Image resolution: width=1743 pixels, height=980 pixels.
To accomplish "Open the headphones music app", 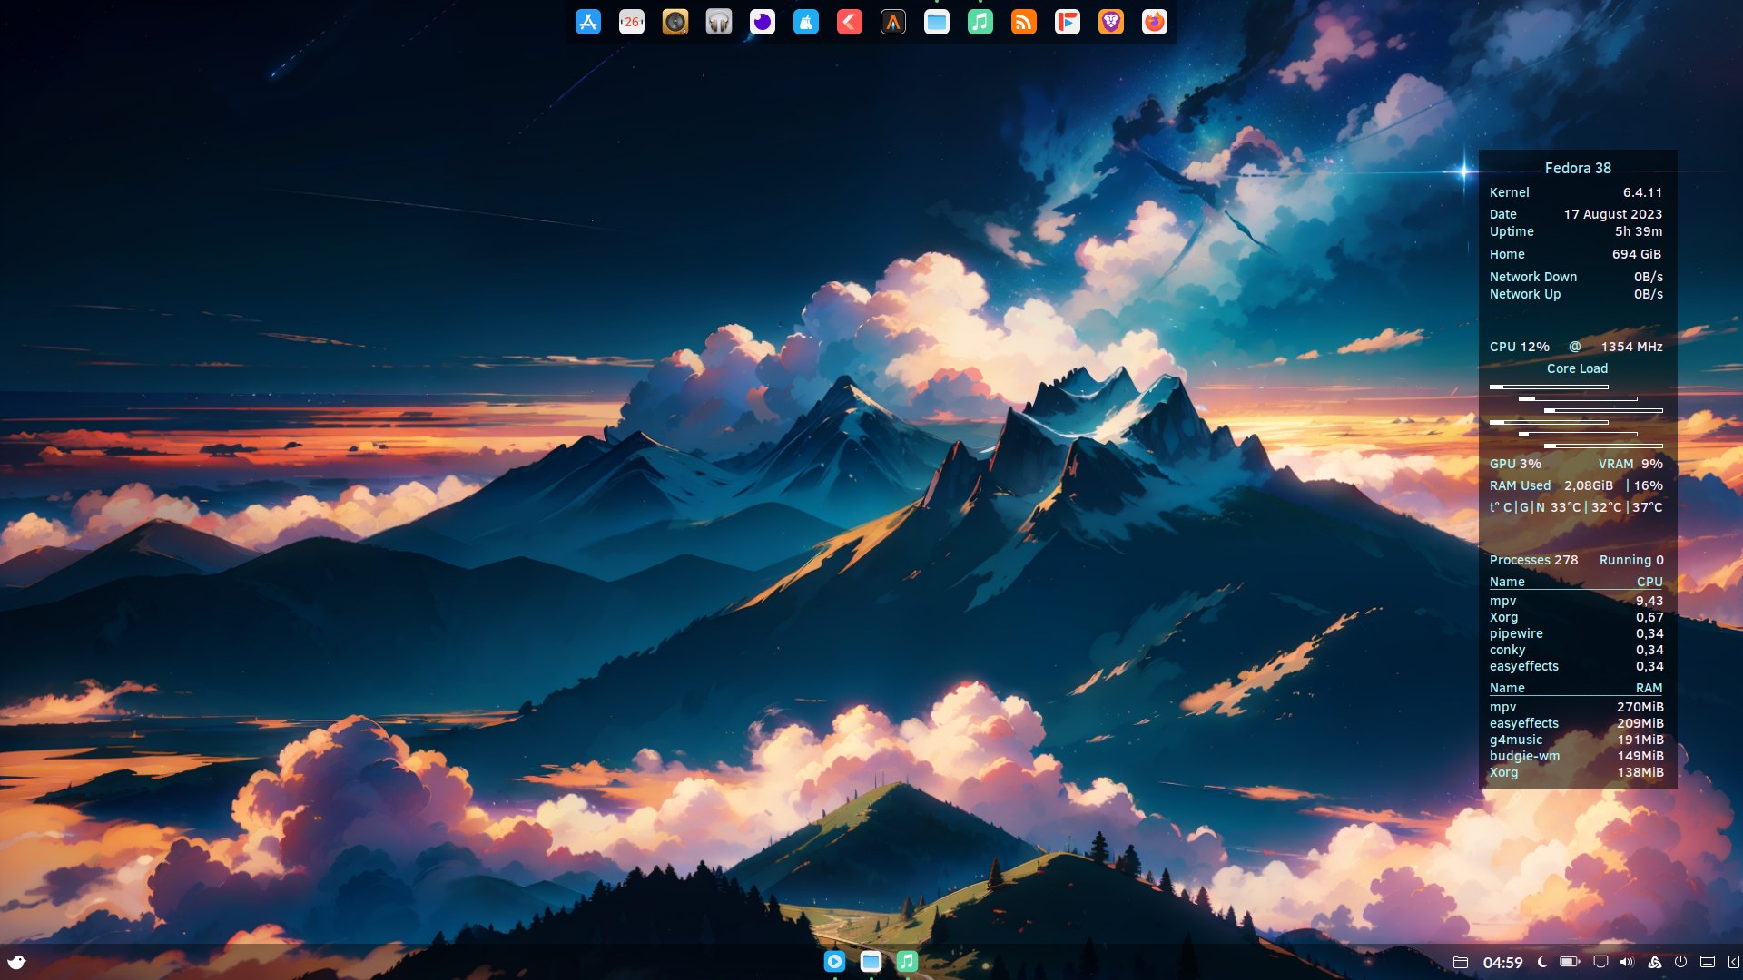I will click(x=719, y=22).
